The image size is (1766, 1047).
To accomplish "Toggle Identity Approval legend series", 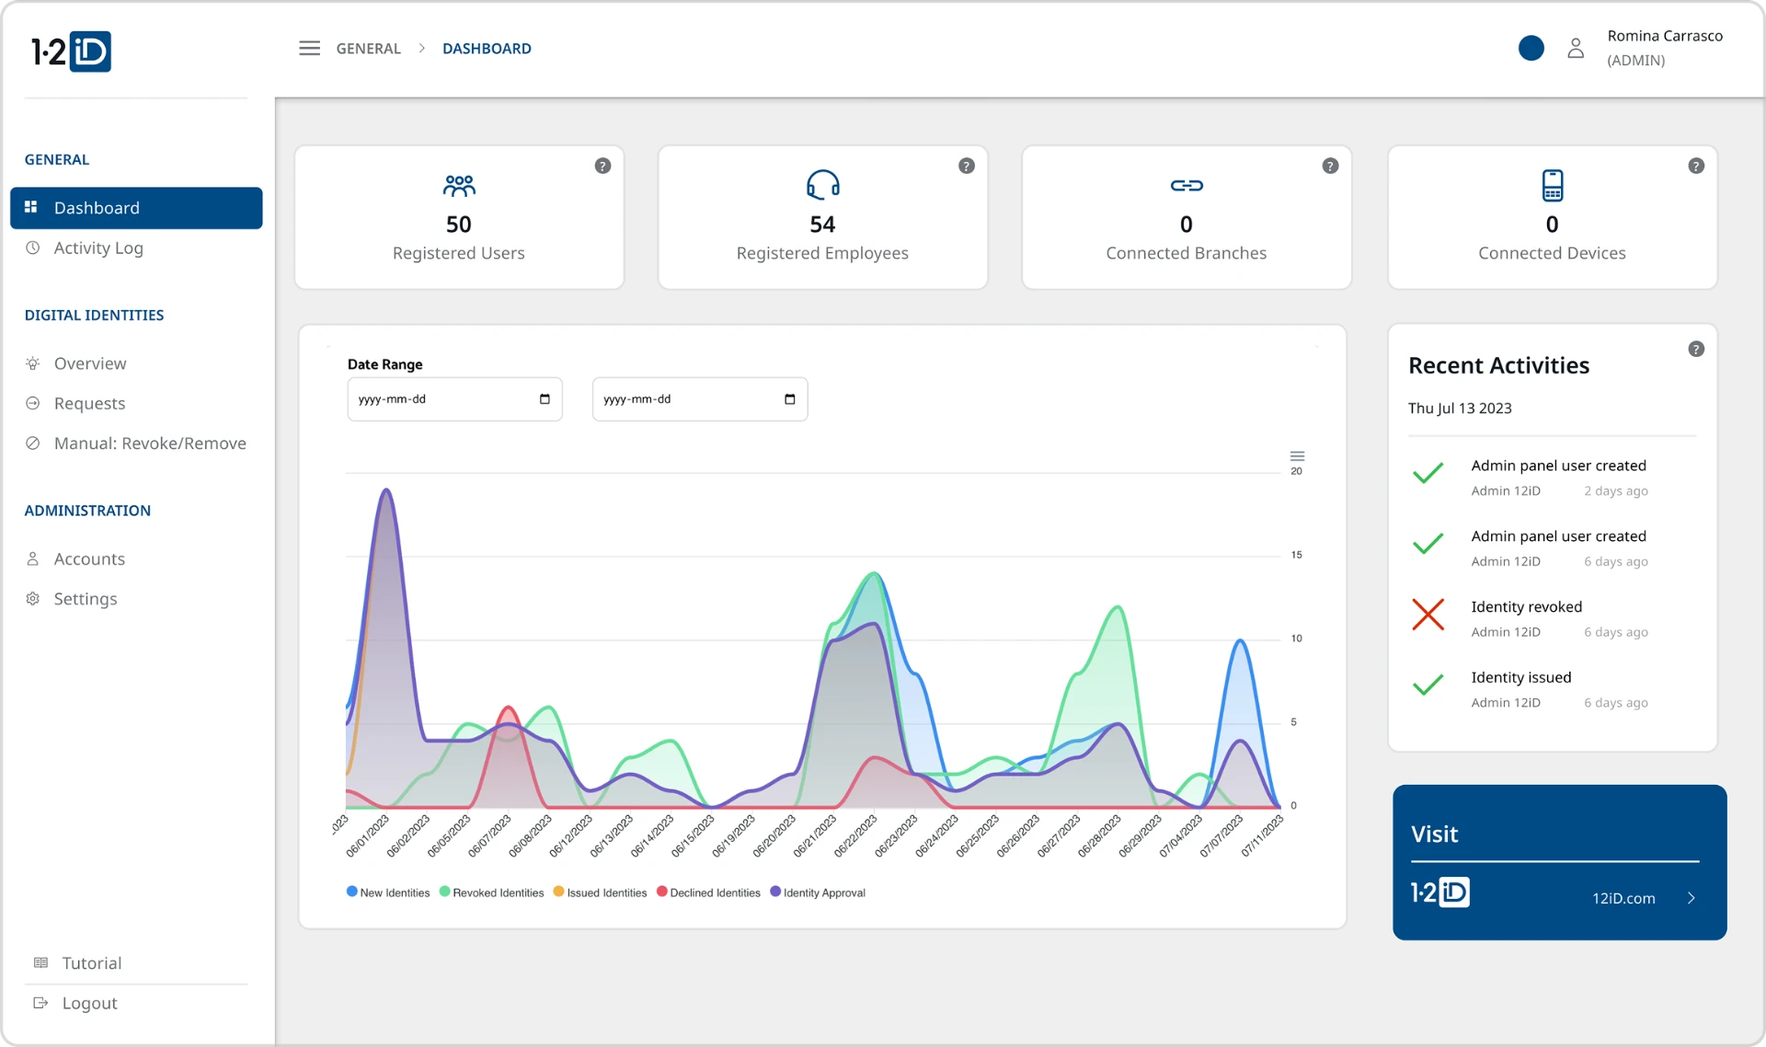I will 818,892.
